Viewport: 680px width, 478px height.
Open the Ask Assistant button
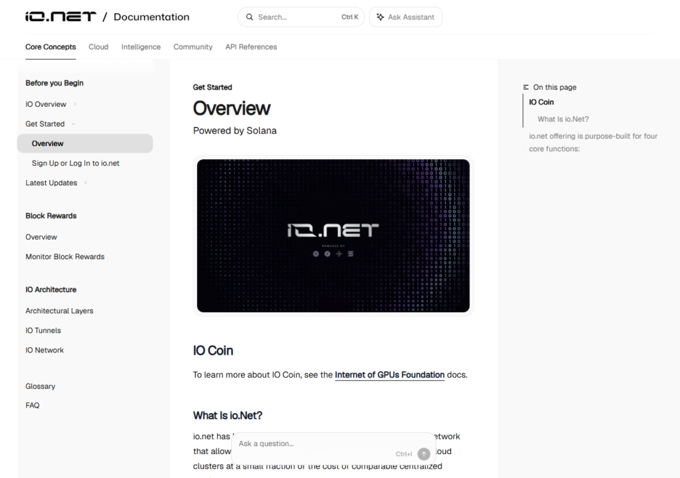(406, 17)
